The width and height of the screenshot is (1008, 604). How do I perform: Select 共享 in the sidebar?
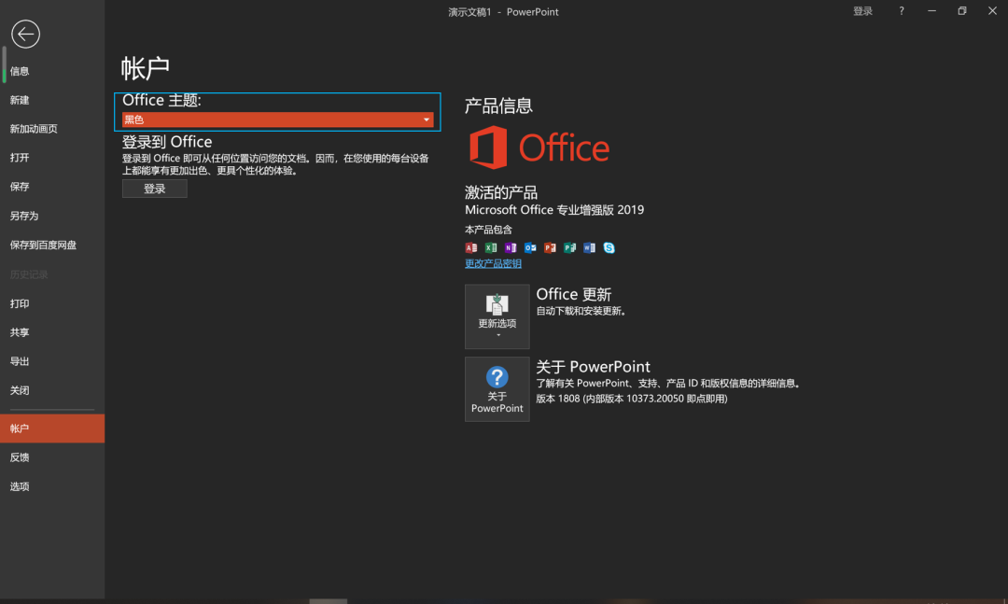point(52,332)
